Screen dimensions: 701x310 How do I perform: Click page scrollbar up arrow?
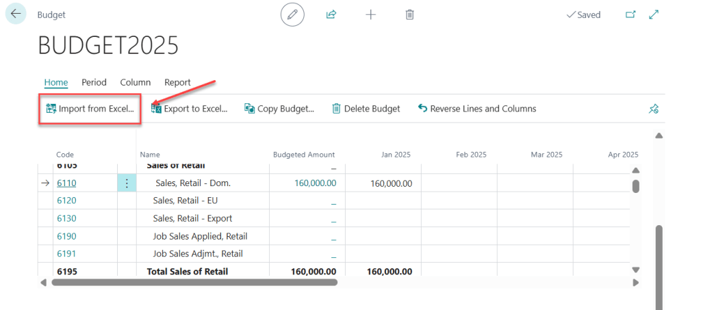[x=659, y=135]
